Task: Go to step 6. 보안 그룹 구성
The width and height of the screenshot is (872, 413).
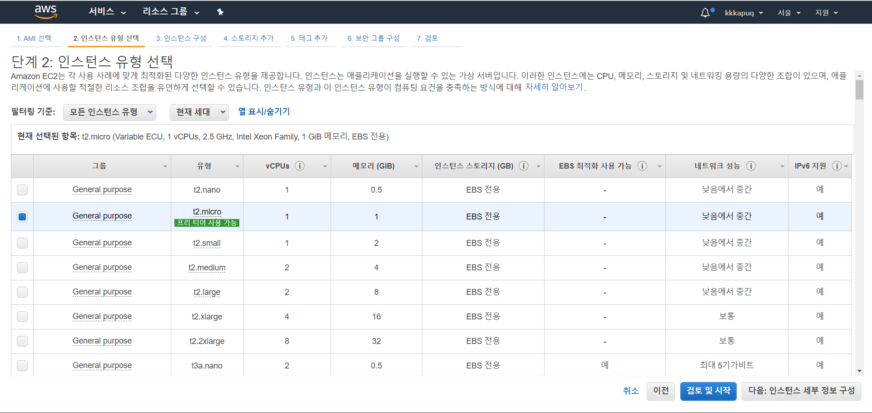Action: pyautogui.click(x=374, y=38)
